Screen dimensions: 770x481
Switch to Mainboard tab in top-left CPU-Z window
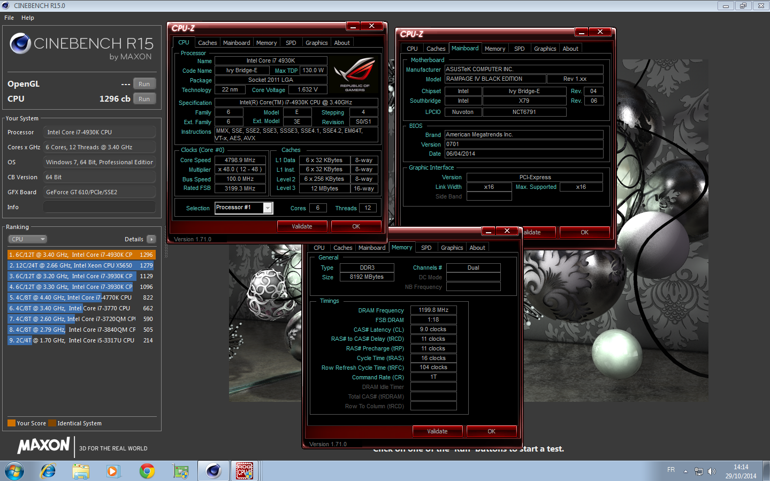[x=237, y=43]
